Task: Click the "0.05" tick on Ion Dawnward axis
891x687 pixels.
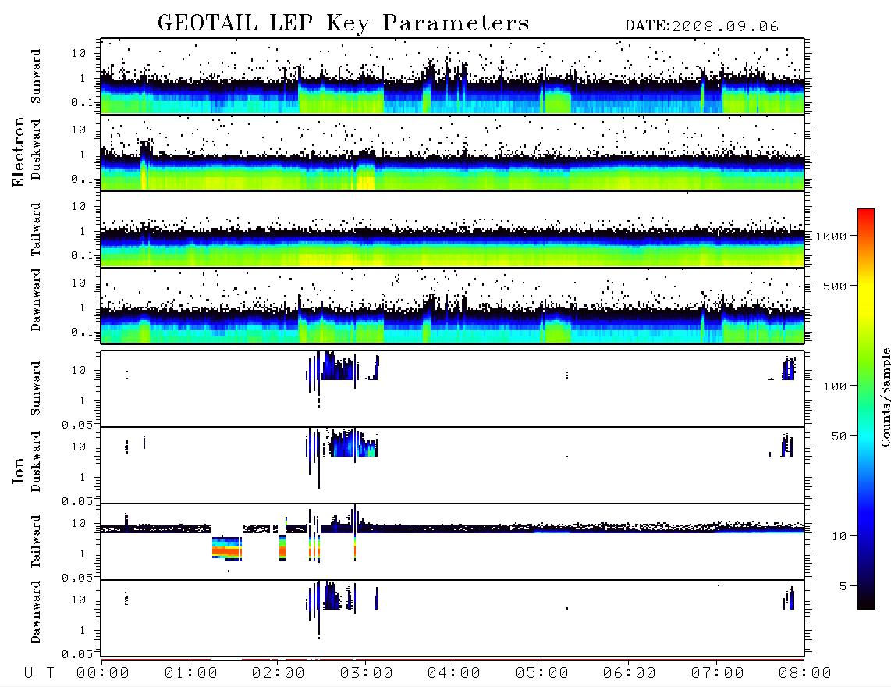Action: click(x=77, y=654)
